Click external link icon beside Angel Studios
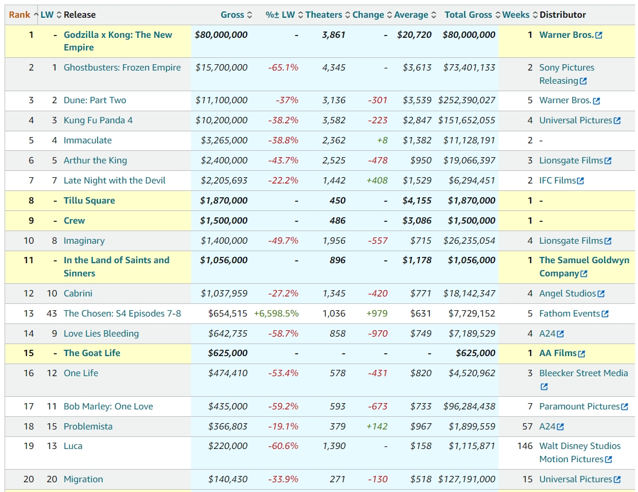638x492 pixels. 601,294
